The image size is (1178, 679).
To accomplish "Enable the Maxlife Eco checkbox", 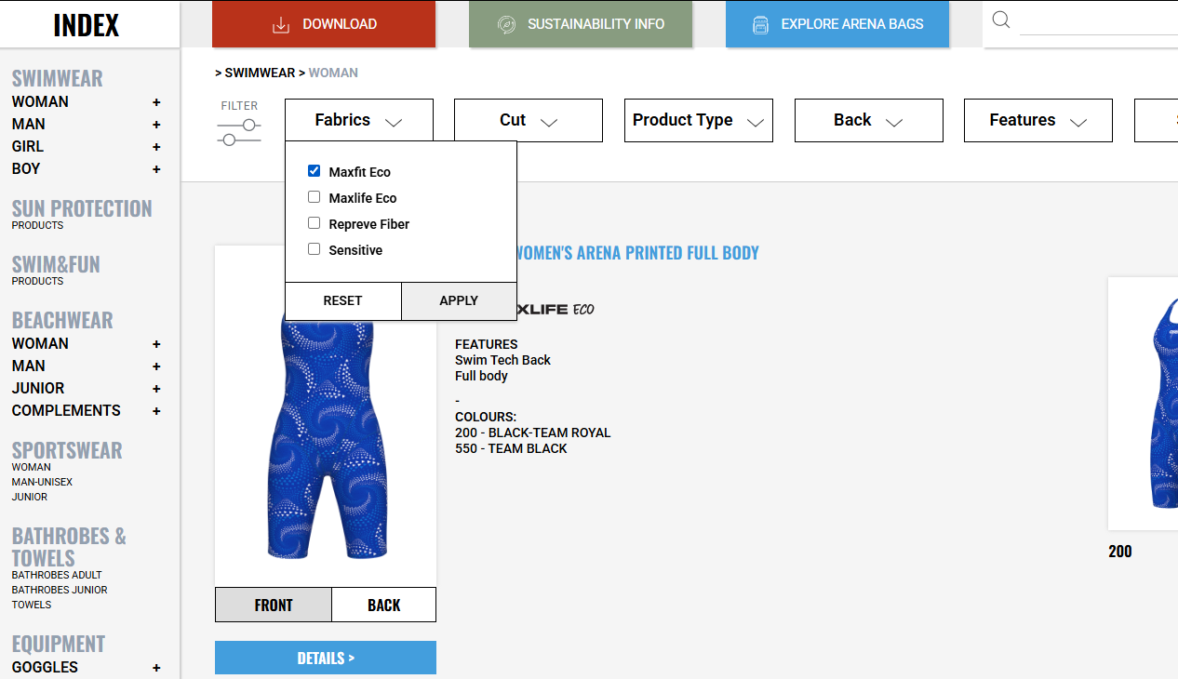I will click(x=315, y=197).
